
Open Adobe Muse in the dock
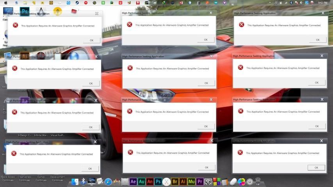(x=191, y=182)
